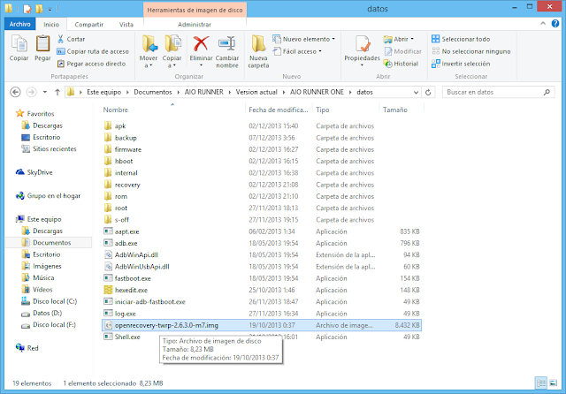Click the Propiedades icon
Image resolution: width=566 pixels, height=394 pixels.
[362, 44]
